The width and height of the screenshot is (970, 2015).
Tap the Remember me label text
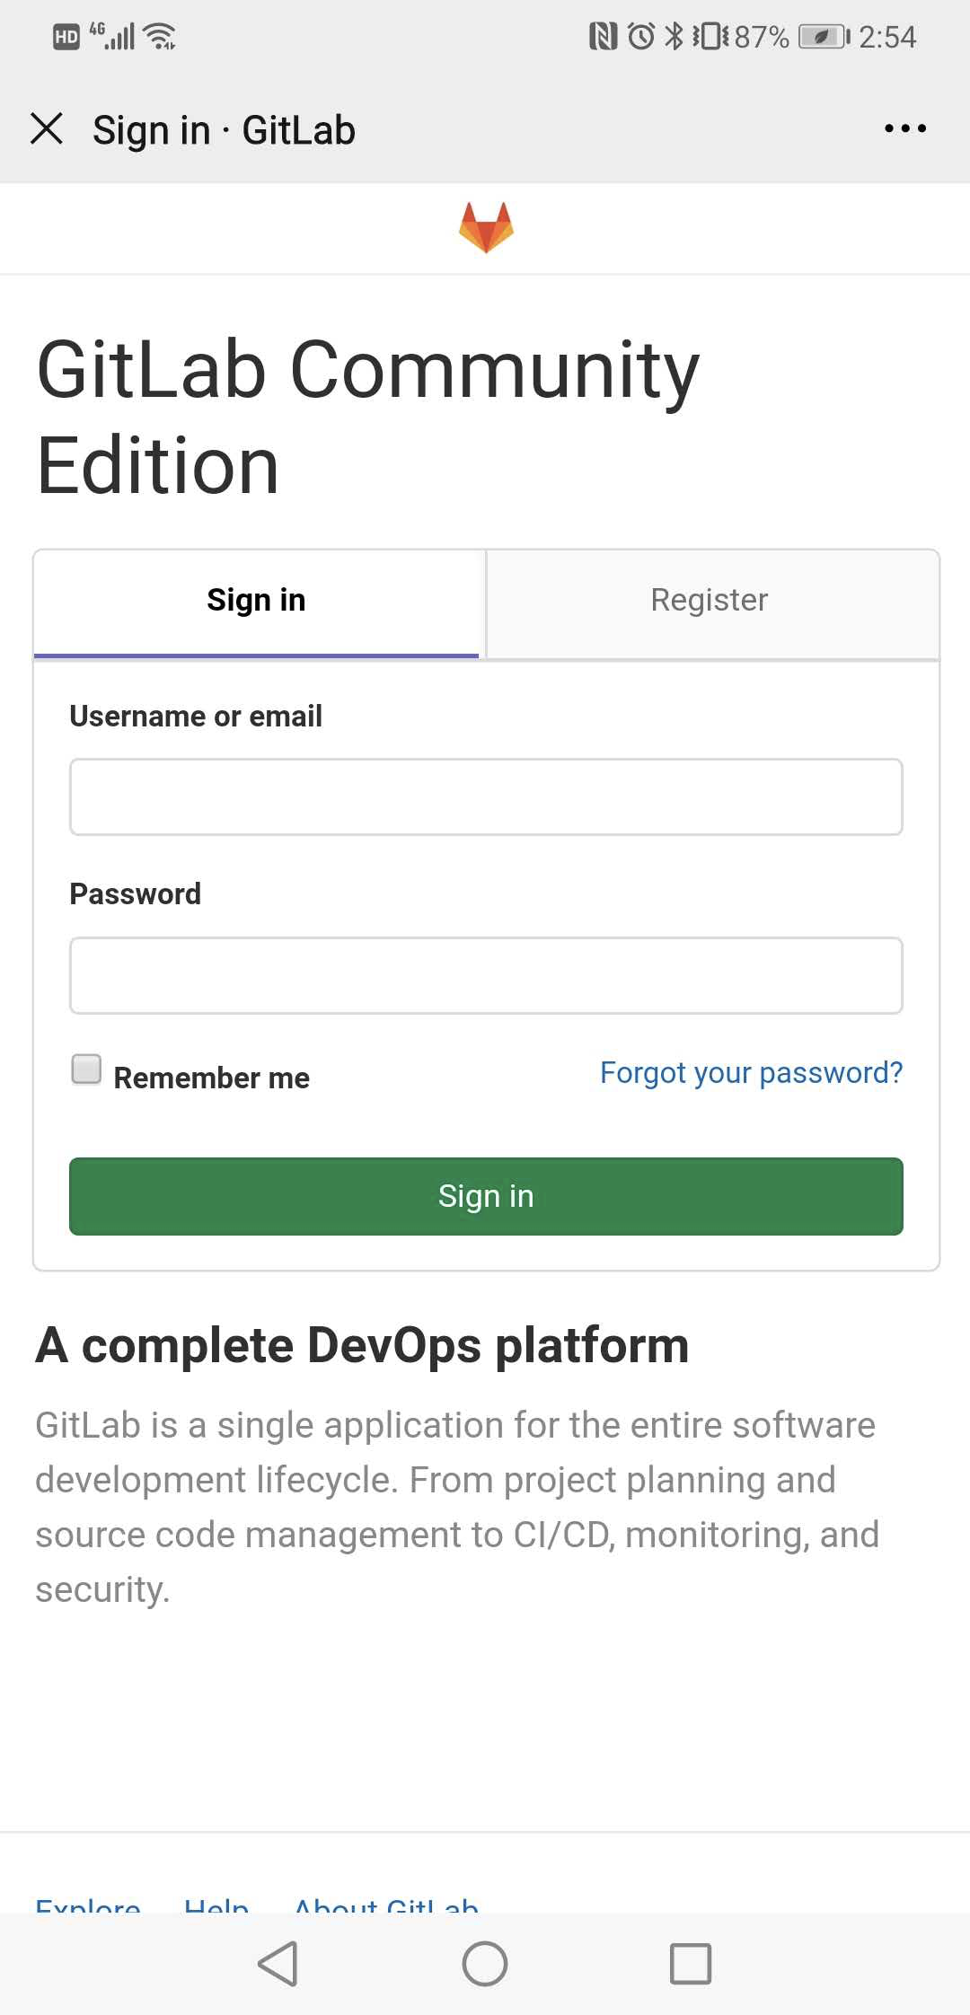click(212, 1078)
